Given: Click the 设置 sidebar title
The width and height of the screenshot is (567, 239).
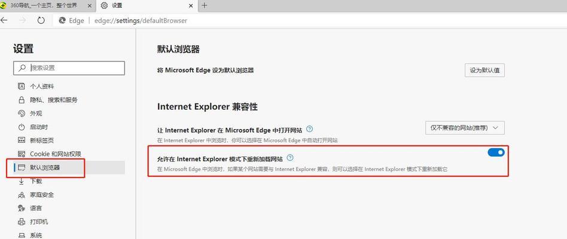Looking at the screenshot, I should pos(23,49).
